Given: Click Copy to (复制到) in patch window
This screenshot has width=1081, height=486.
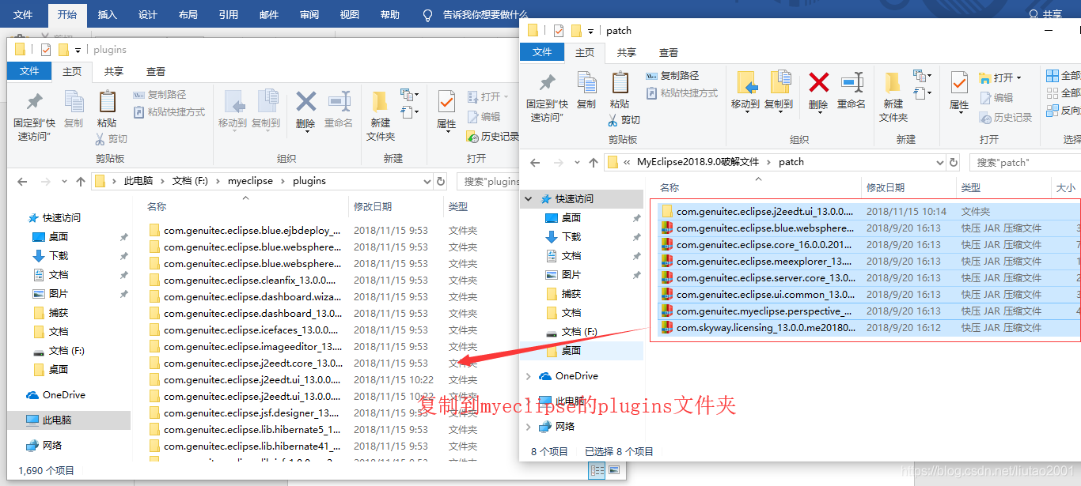Looking at the screenshot, I should tap(779, 91).
